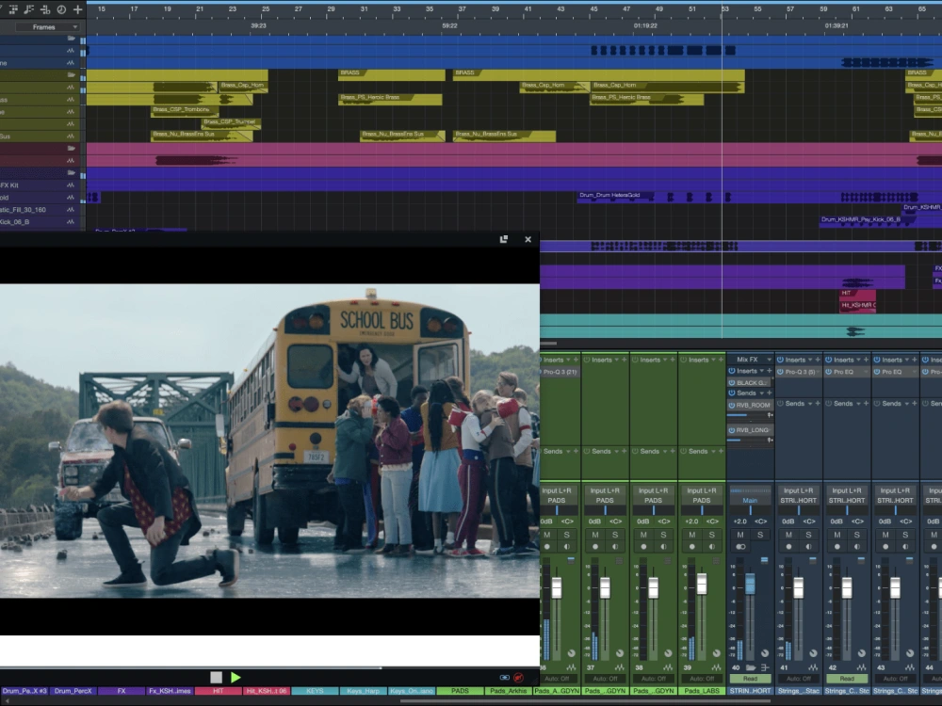Select the Pads_Arkhis track tab at the bottom
Image resolution: width=942 pixels, height=706 pixels.
coord(509,691)
